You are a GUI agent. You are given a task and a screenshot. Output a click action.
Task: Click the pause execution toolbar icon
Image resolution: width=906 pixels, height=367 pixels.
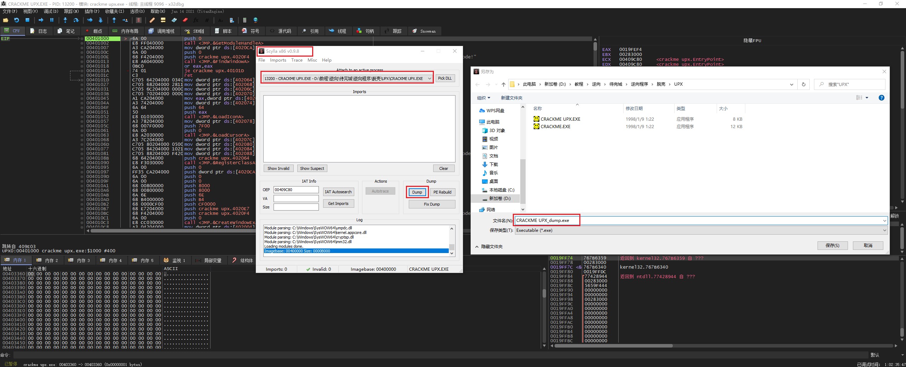pyautogui.click(x=52, y=20)
